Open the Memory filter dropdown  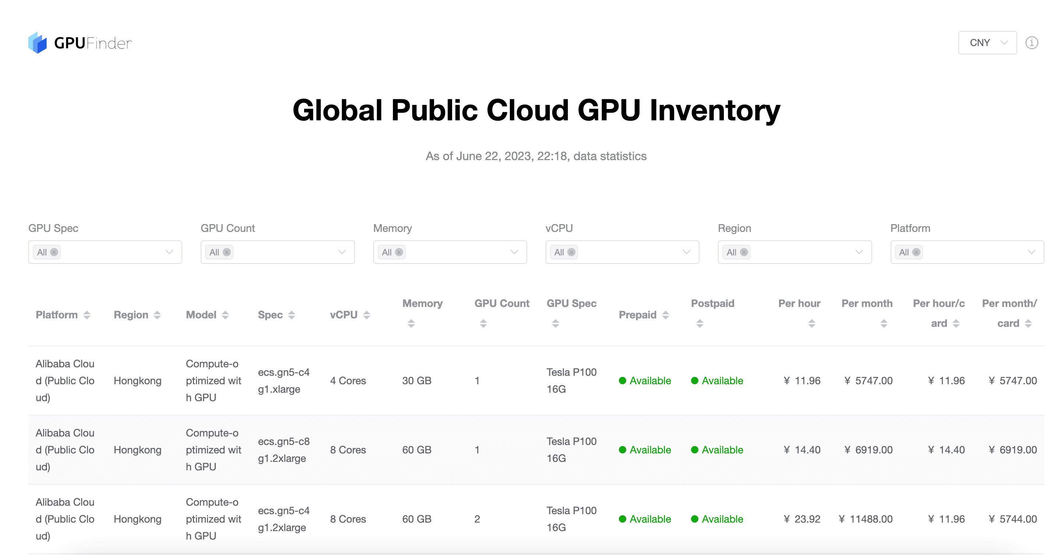click(x=450, y=252)
